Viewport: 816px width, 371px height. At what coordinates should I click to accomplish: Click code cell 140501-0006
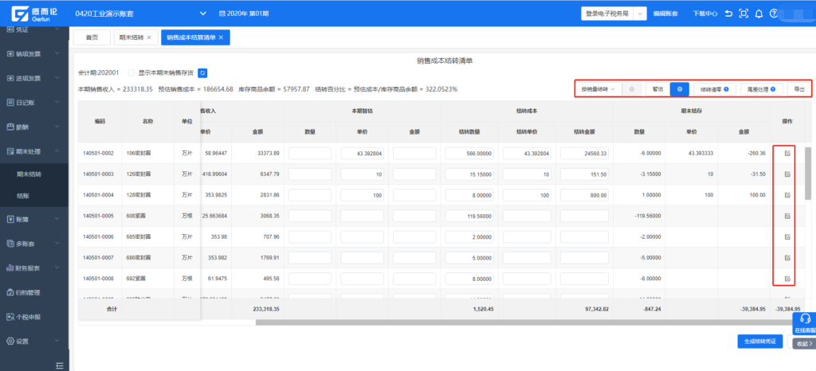pyautogui.click(x=98, y=237)
